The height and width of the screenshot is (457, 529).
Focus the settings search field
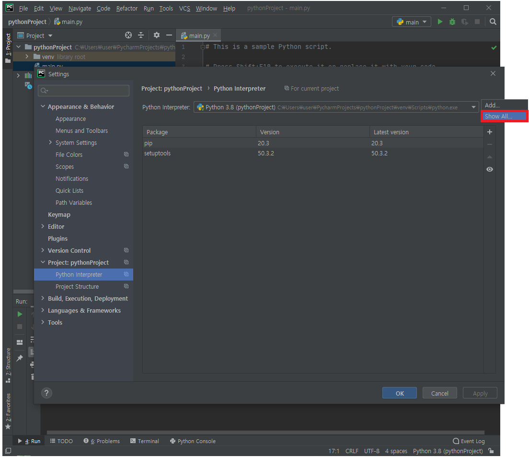(x=84, y=91)
